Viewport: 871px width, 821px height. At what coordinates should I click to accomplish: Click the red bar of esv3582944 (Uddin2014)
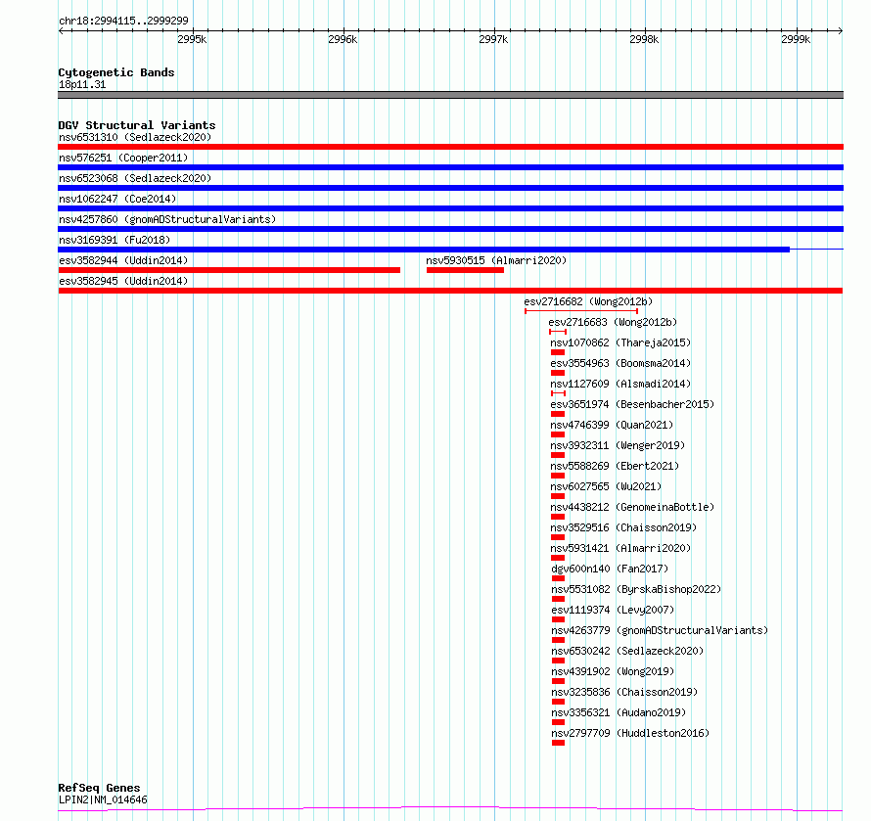[229, 270]
